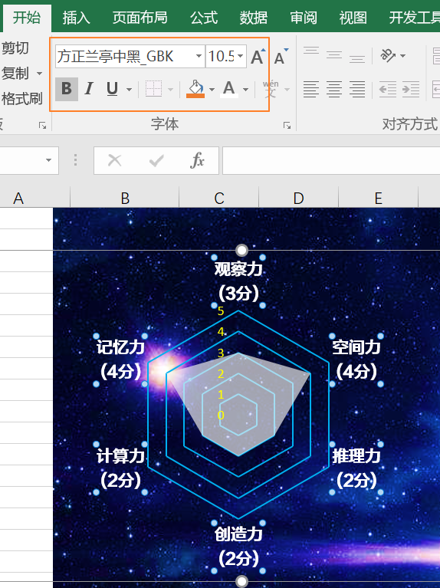
Task: Select 计算力 (2分) chart label
Action: click(120, 468)
